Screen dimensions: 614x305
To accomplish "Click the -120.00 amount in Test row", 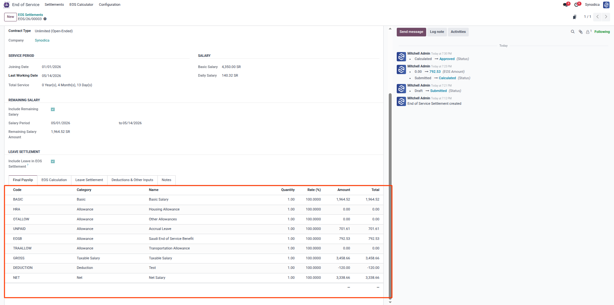I will click(344, 268).
